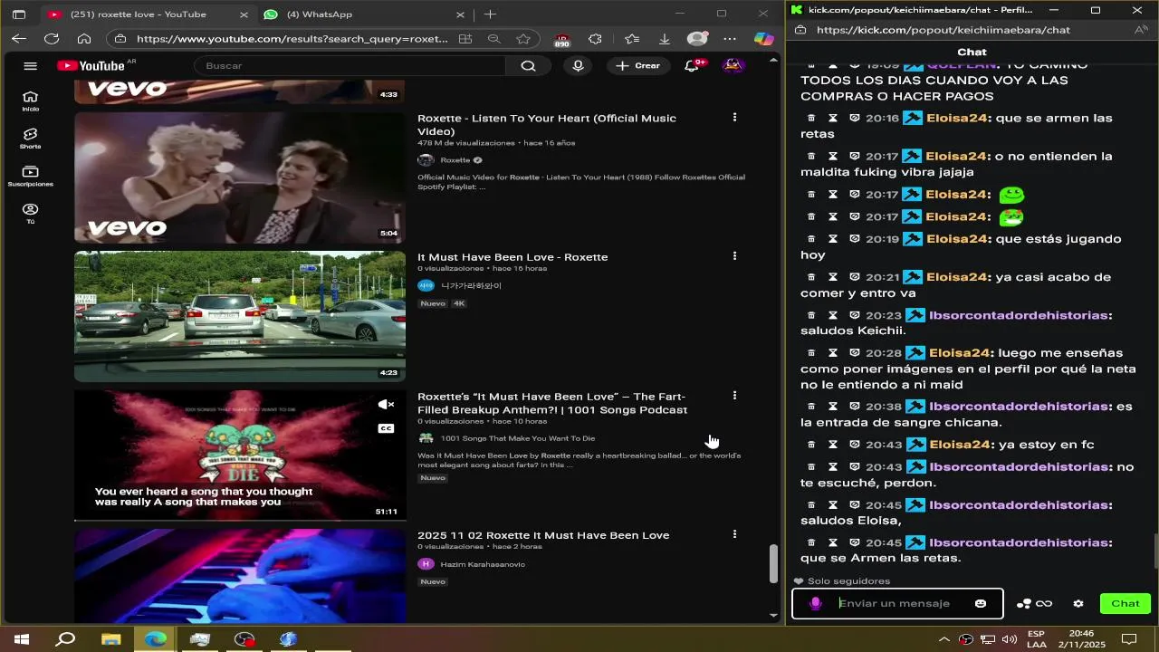Open Edge downloads icon
Image resolution: width=1159 pixels, height=652 pixels.
pos(665,39)
